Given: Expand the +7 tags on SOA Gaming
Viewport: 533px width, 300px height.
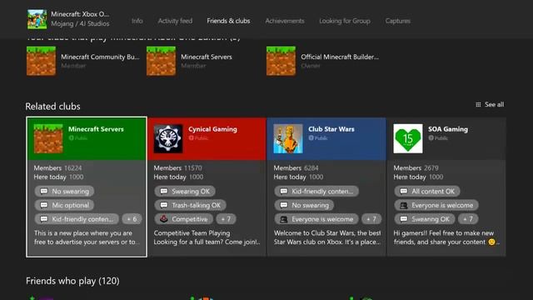Looking at the screenshot, I should (x=468, y=219).
